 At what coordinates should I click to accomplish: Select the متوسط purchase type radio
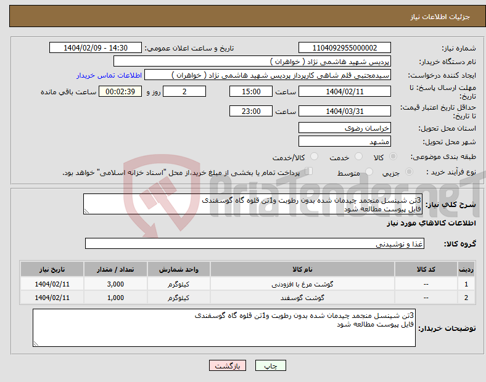coord(369,171)
